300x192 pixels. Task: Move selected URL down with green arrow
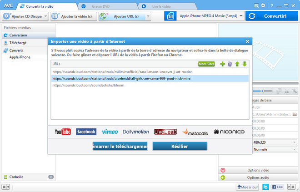(244, 64)
